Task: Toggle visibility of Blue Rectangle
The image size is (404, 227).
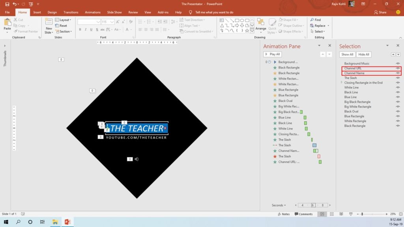Action: click(398, 116)
